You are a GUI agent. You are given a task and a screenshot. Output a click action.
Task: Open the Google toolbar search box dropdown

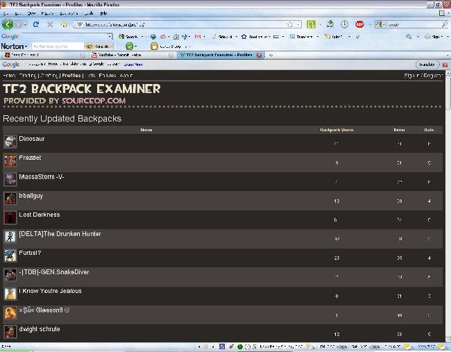(110, 37)
